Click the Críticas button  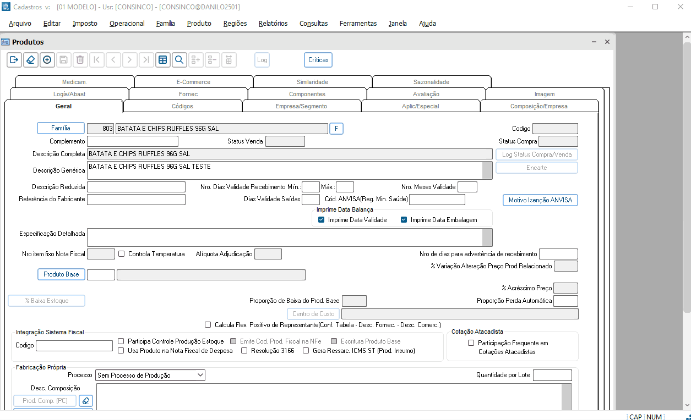point(318,60)
